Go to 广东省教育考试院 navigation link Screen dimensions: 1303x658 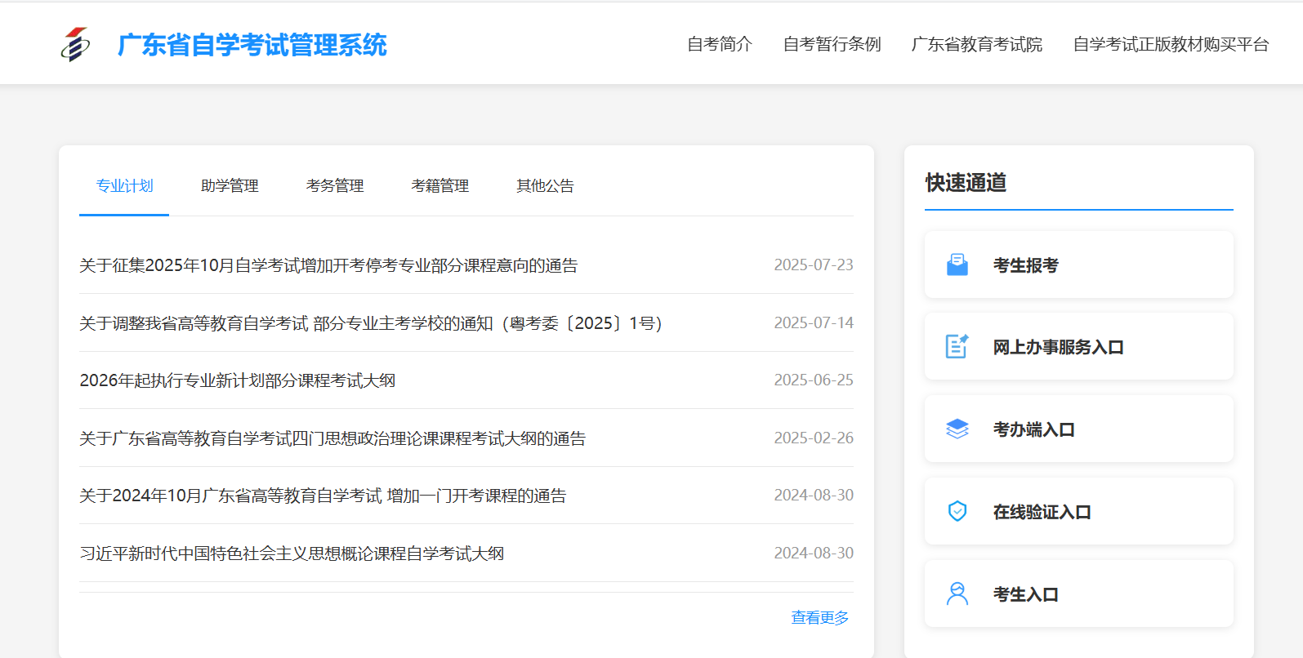(976, 44)
